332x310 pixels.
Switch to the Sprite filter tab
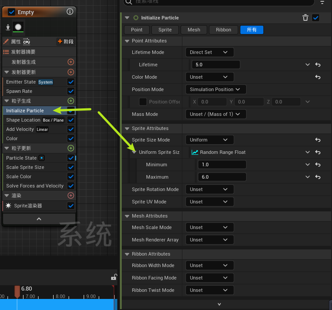pos(165,30)
